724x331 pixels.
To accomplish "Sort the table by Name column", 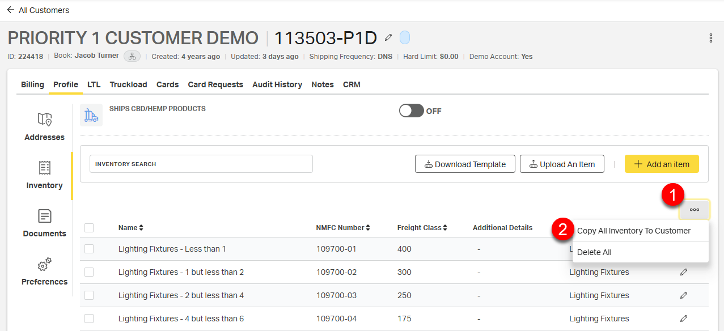I will click(130, 228).
